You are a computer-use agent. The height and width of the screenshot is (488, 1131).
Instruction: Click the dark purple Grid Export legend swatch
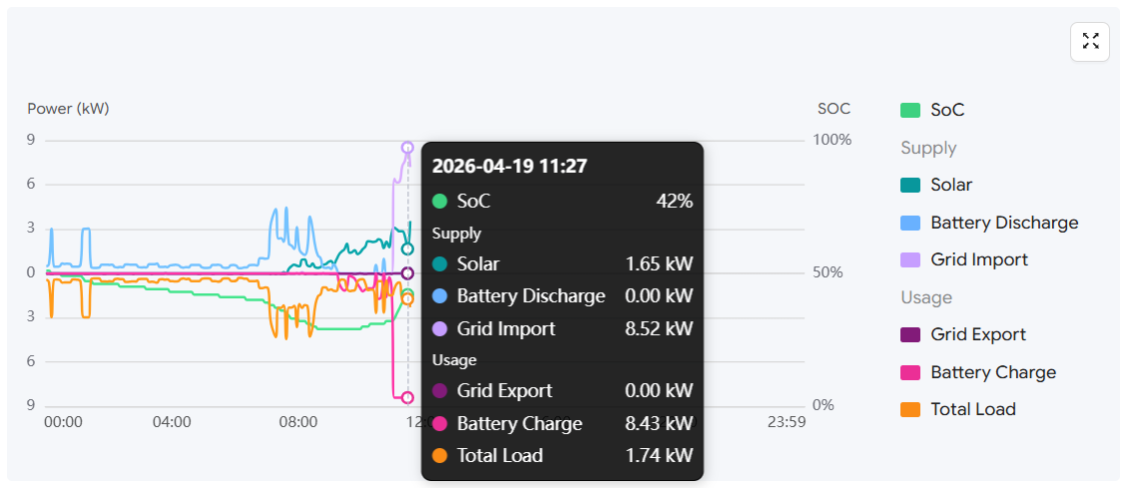[x=909, y=334]
